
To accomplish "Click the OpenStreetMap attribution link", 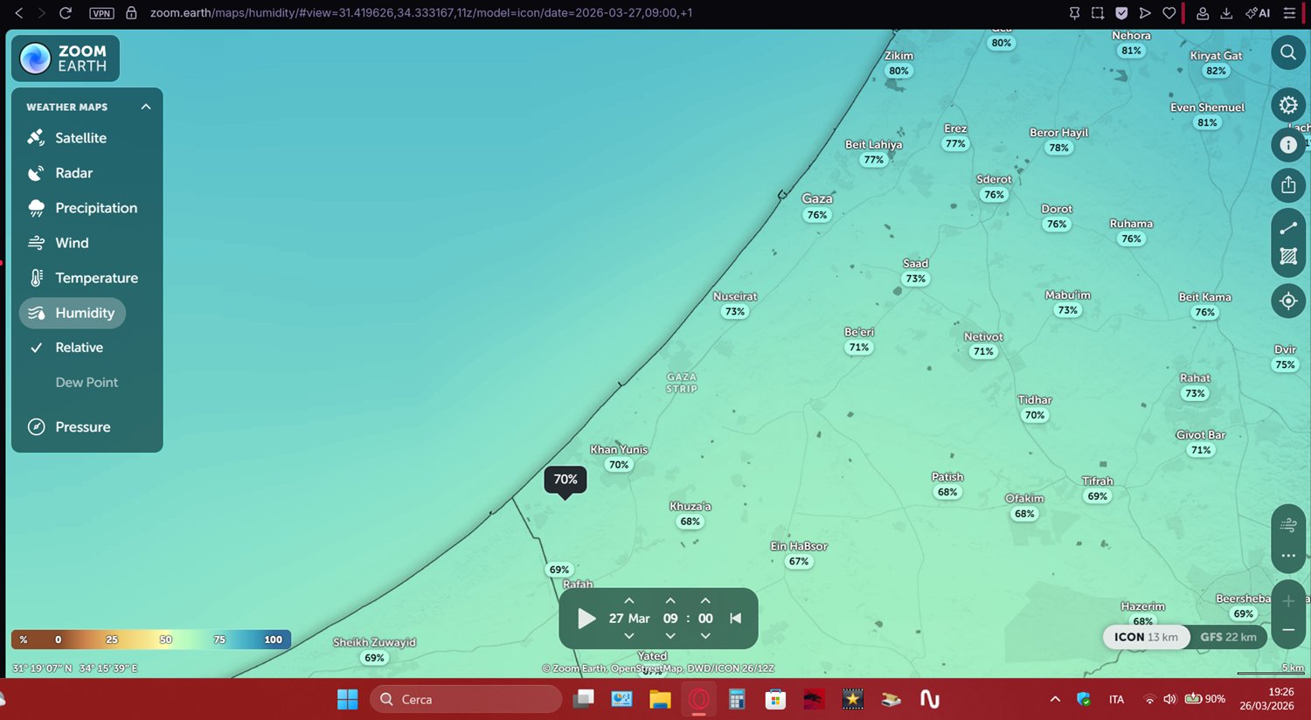I will (x=647, y=668).
